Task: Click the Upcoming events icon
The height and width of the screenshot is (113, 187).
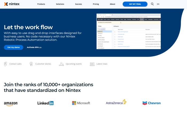Action: coord(61,64)
